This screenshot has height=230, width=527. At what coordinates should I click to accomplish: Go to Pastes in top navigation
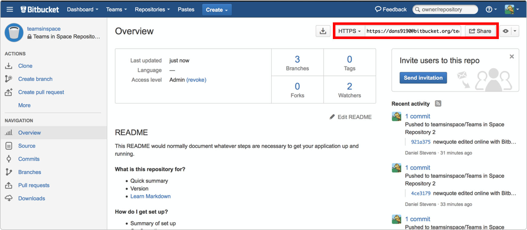[186, 9]
